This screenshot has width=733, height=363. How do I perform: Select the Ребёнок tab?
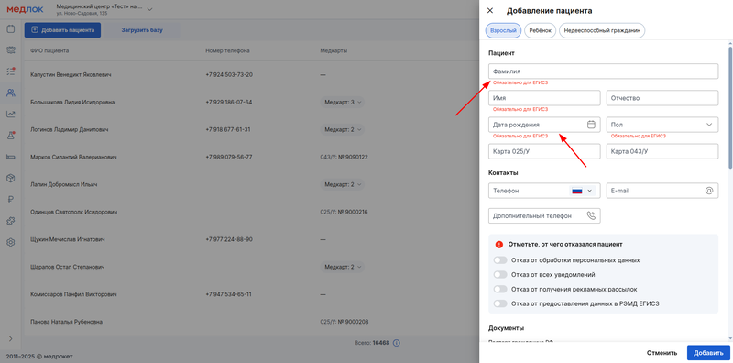pos(541,30)
